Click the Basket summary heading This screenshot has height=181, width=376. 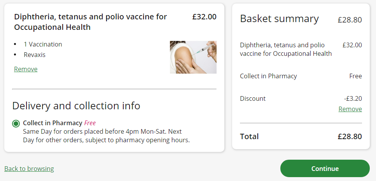point(279,19)
